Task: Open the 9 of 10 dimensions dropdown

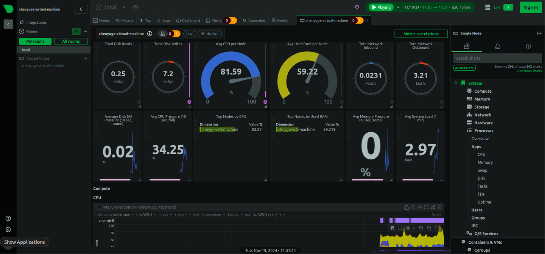Action: (209, 214)
